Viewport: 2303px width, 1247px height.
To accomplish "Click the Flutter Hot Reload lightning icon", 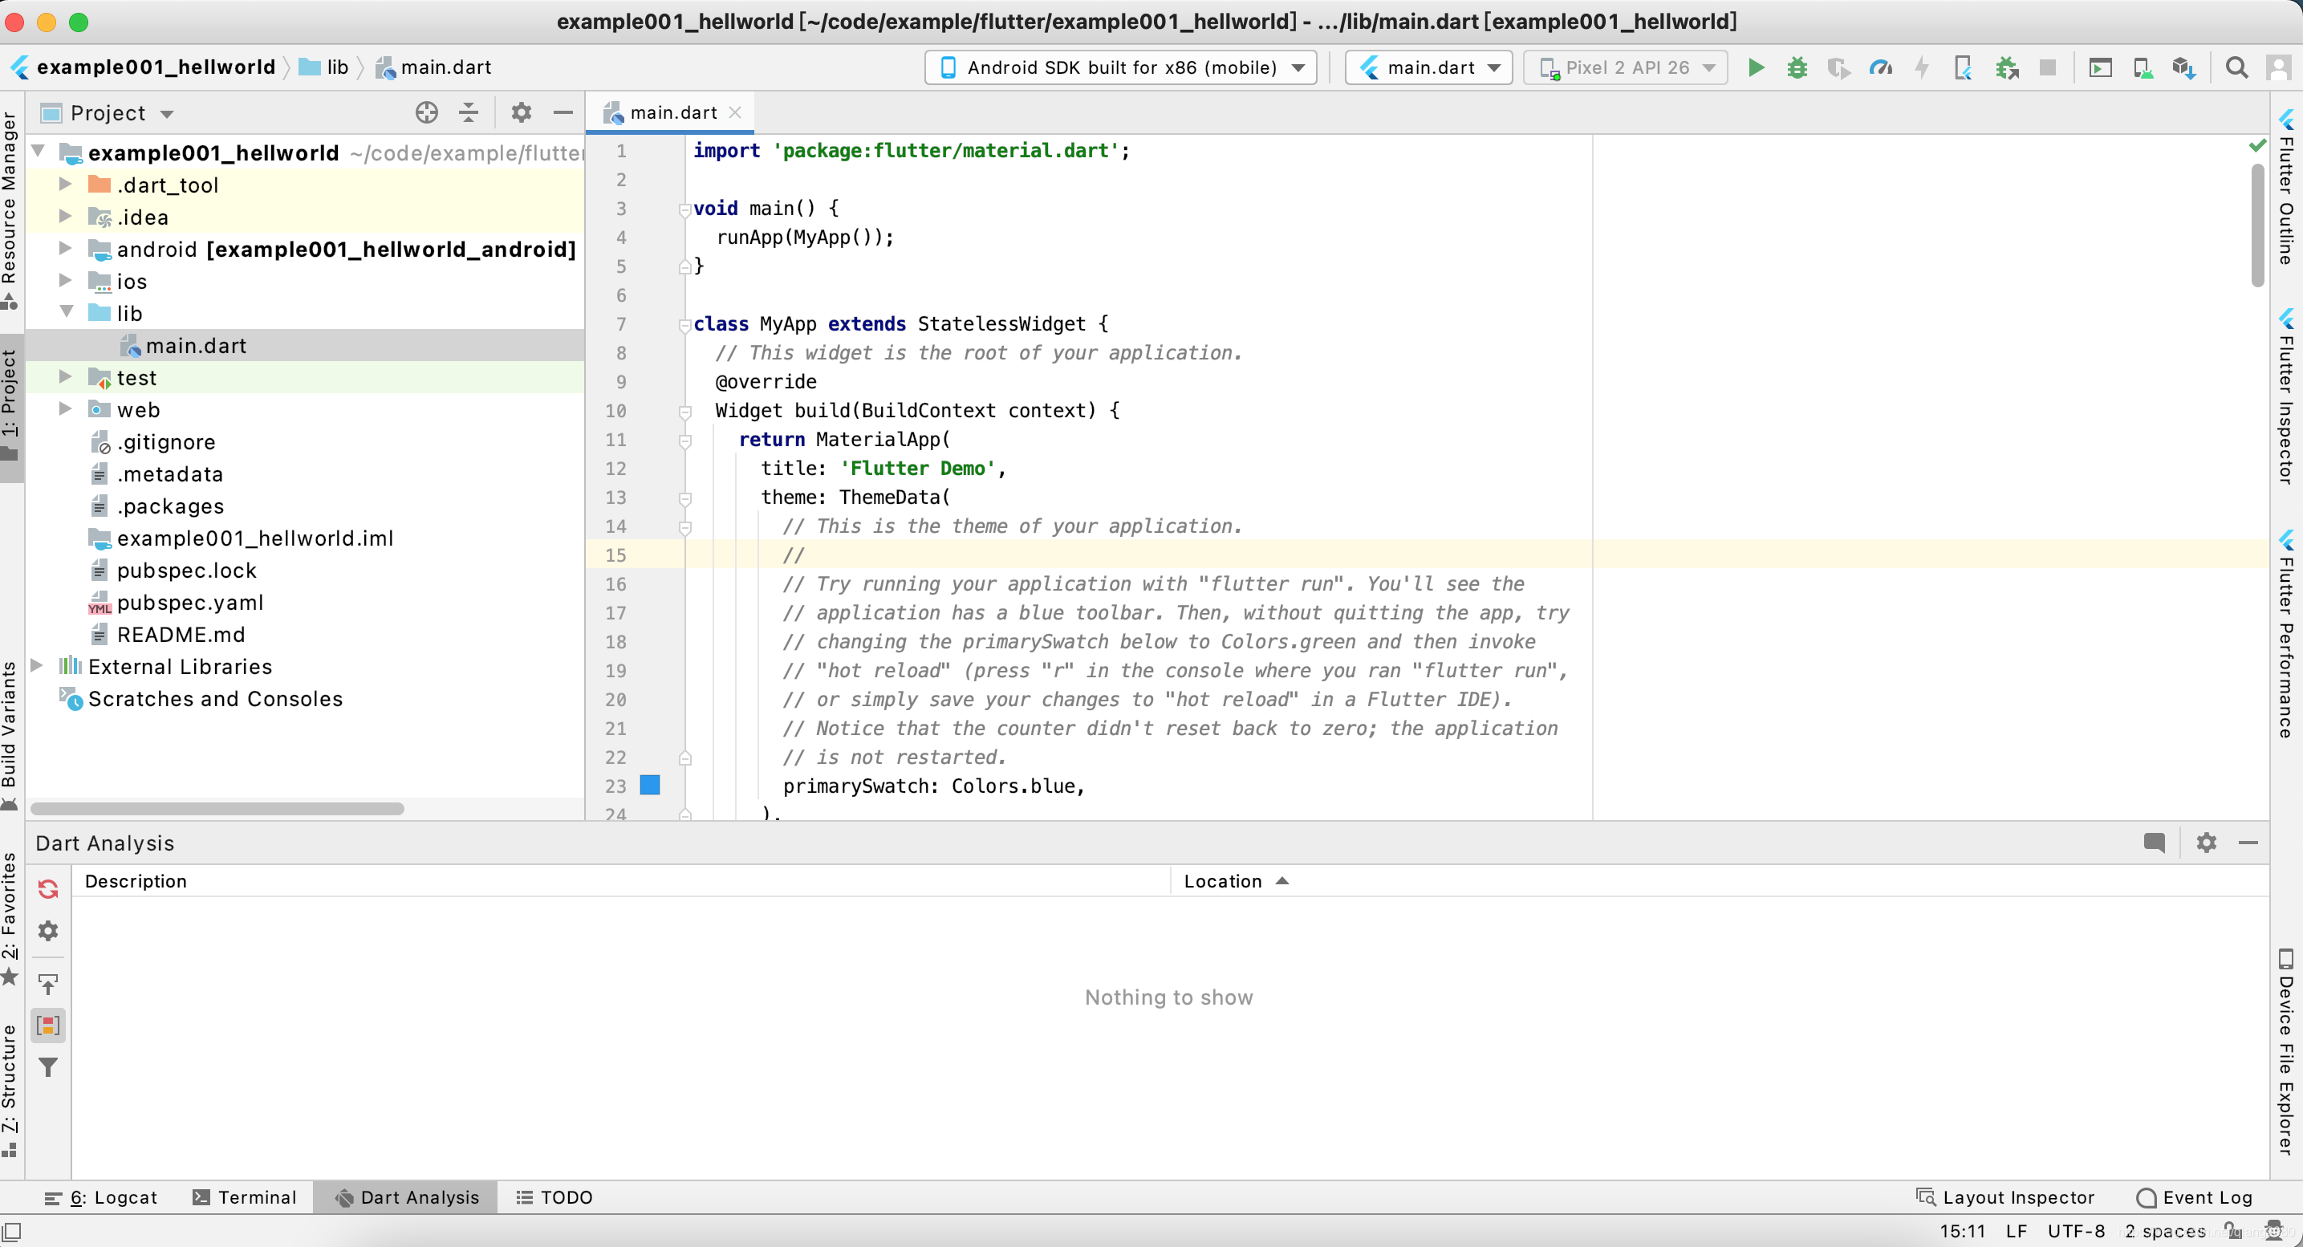I will [x=1921, y=68].
